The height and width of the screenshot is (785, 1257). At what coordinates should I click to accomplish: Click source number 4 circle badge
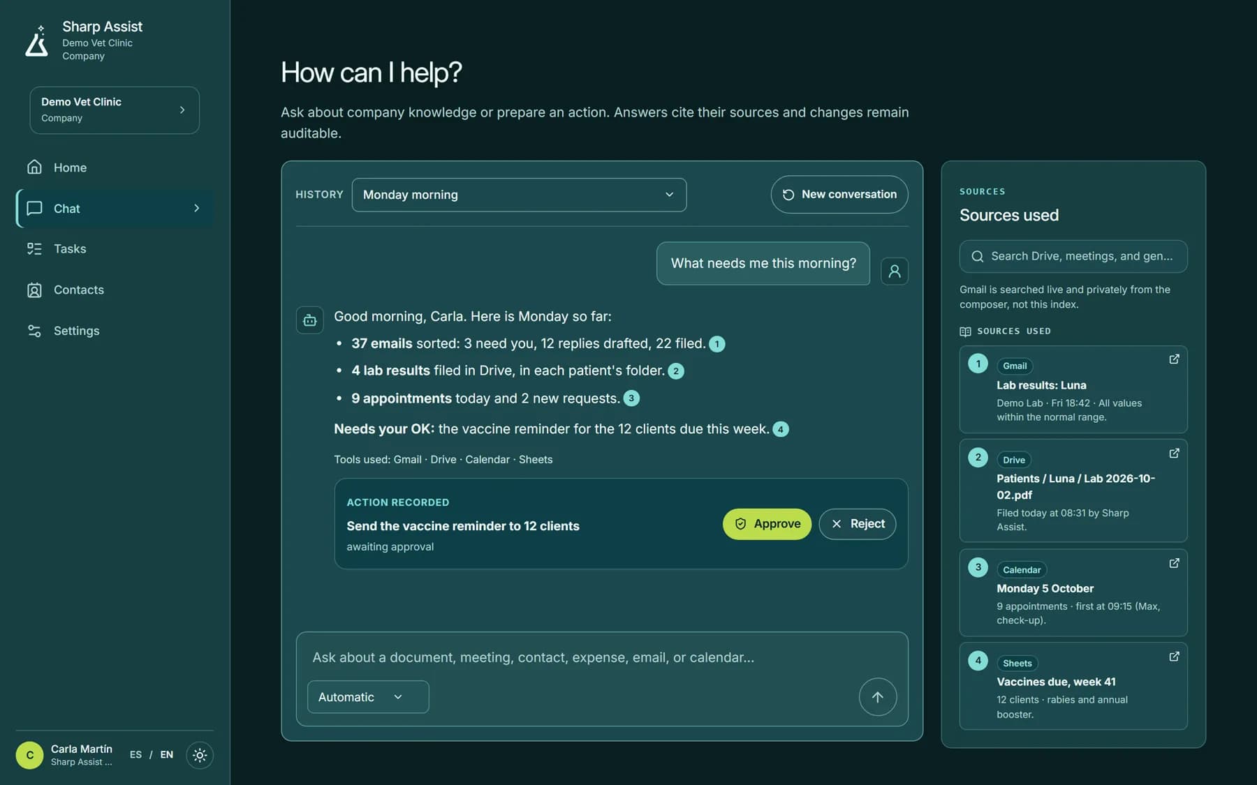978,660
